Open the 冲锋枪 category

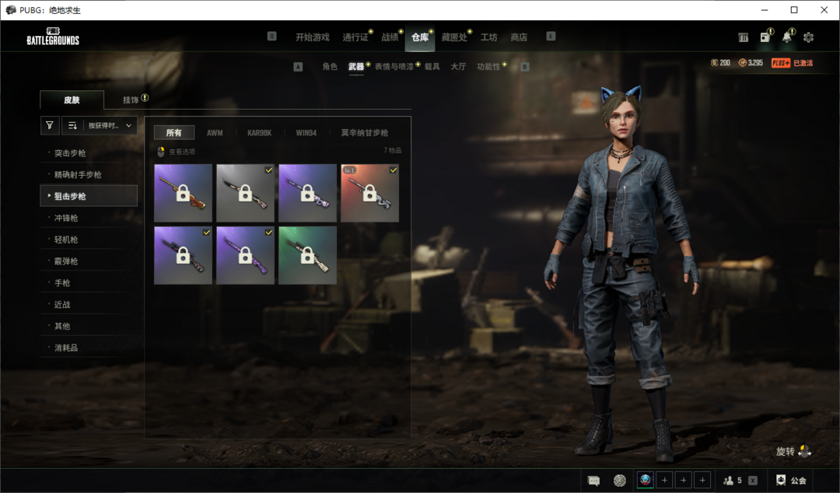click(89, 218)
